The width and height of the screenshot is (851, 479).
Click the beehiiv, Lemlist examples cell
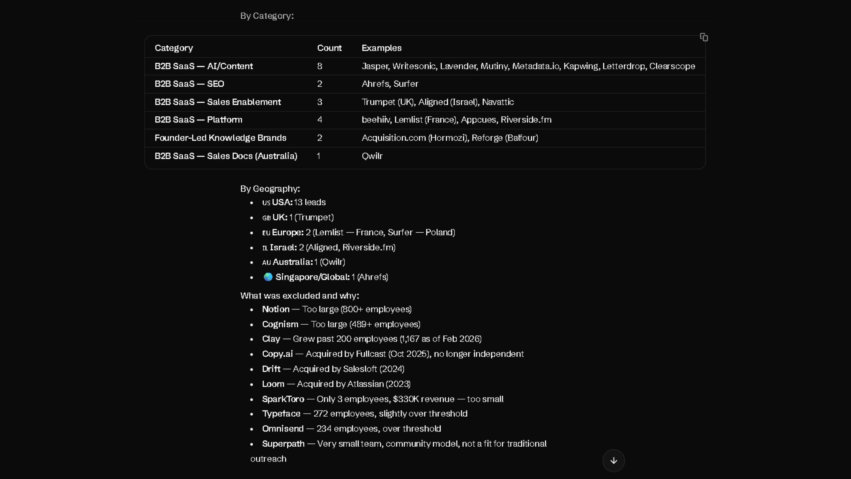[x=457, y=120]
